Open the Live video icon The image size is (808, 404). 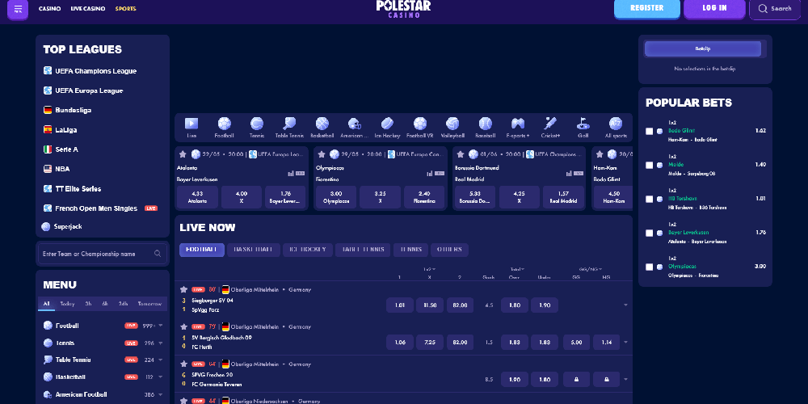tap(191, 124)
